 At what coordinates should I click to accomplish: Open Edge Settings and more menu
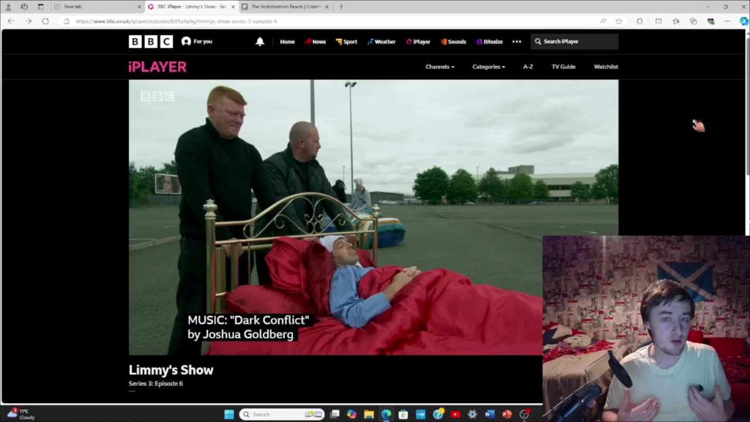(x=728, y=21)
